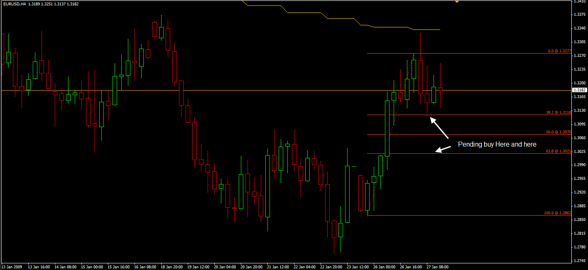Screen dimensions: 588x270
Task: Select the 0.0 @ 1.3277 Fibonacci level label
Action: [x=560, y=51]
